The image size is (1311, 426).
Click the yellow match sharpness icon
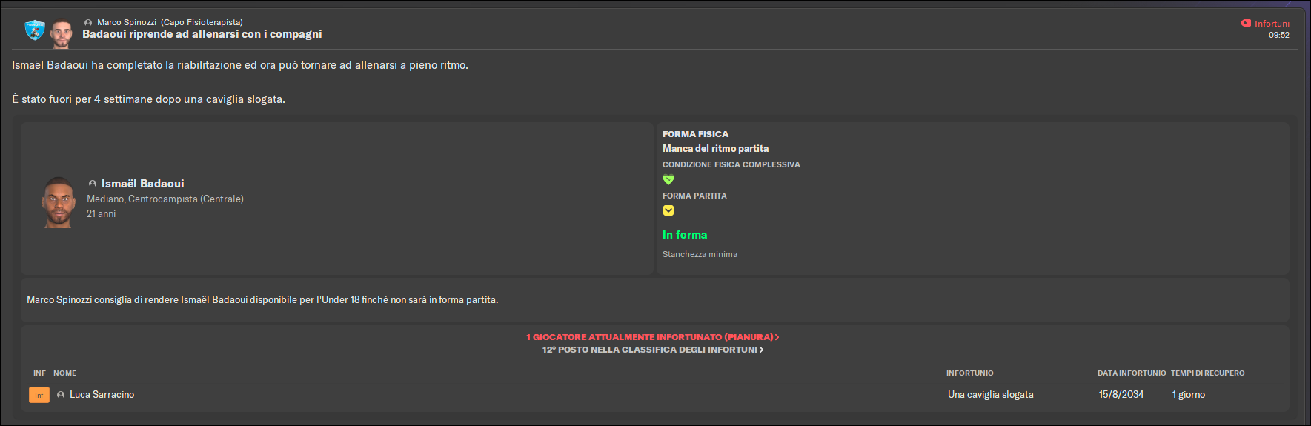[668, 210]
